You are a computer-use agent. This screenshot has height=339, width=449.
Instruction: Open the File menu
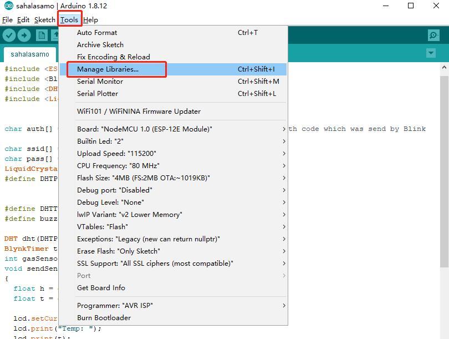coord(7,20)
